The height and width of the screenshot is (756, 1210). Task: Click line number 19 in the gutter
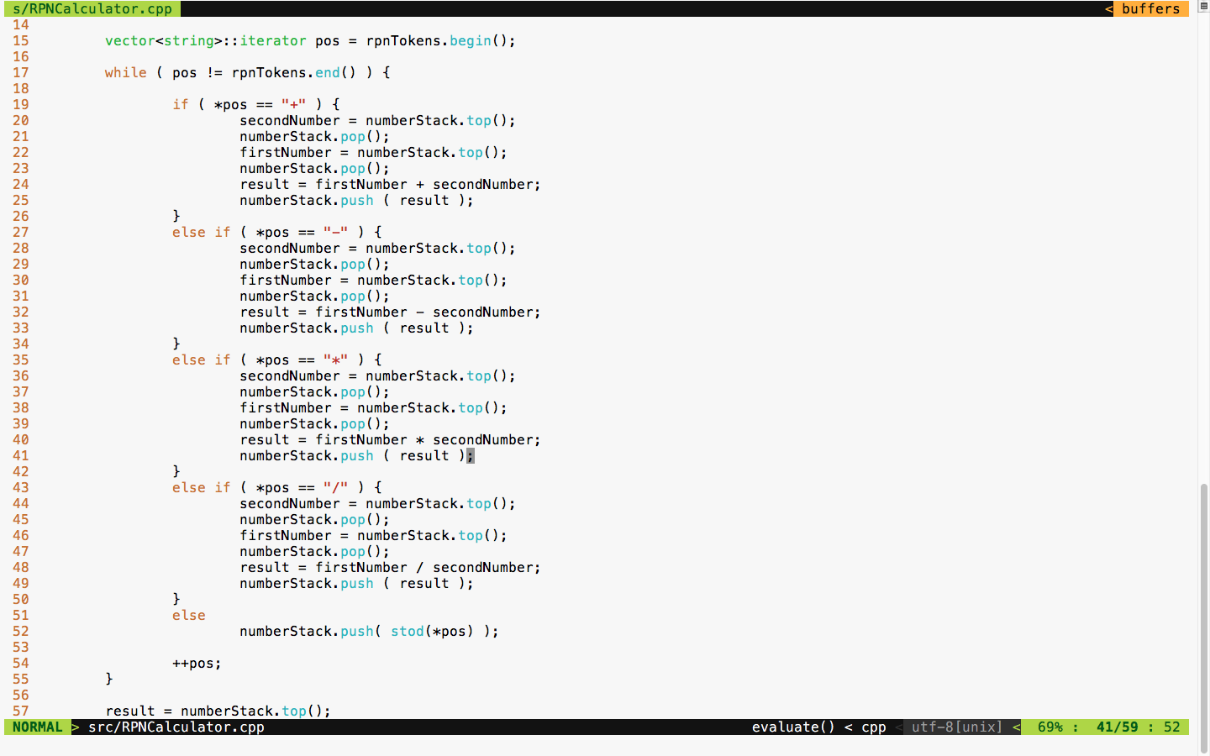pos(21,104)
